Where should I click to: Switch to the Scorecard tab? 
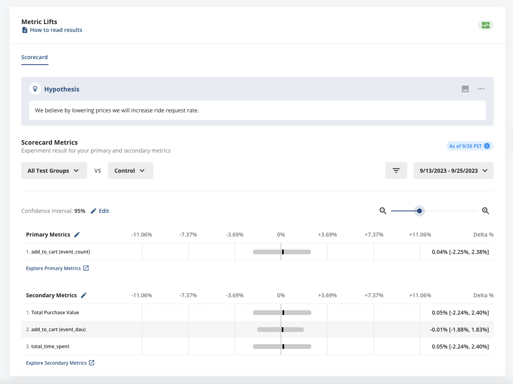click(x=34, y=57)
